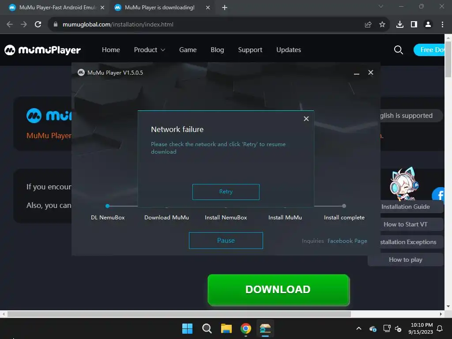Open the Chrome profile icon
The height and width of the screenshot is (339, 452).
click(428, 25)
